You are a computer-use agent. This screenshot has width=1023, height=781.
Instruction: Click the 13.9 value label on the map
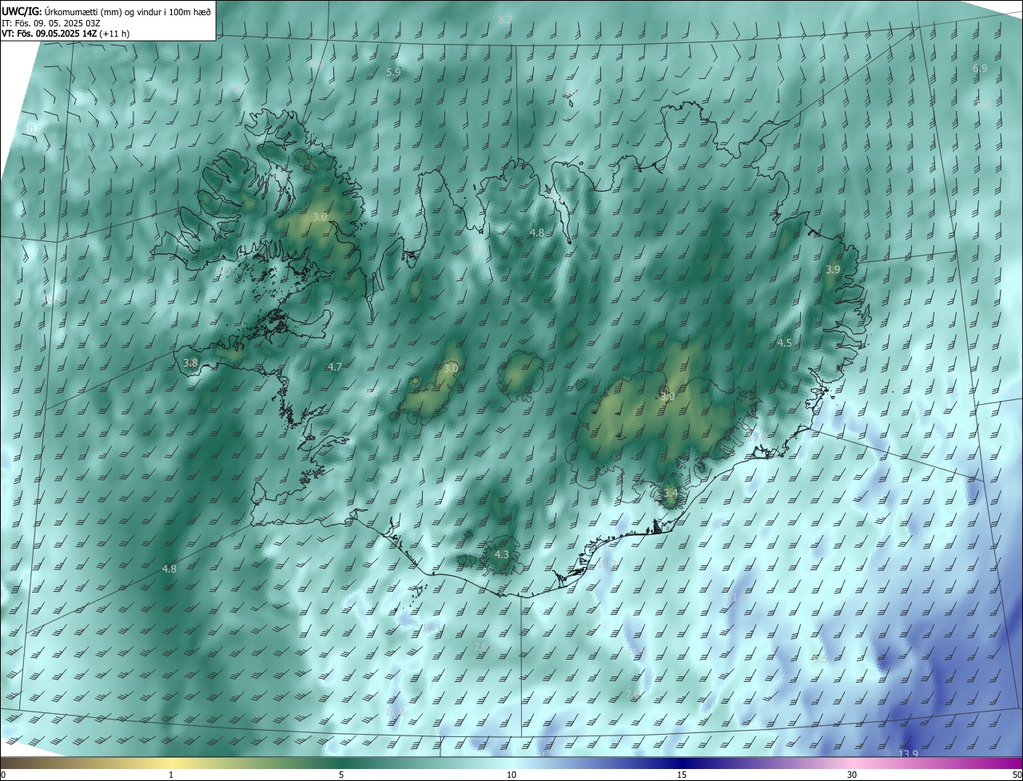(909, 755)
